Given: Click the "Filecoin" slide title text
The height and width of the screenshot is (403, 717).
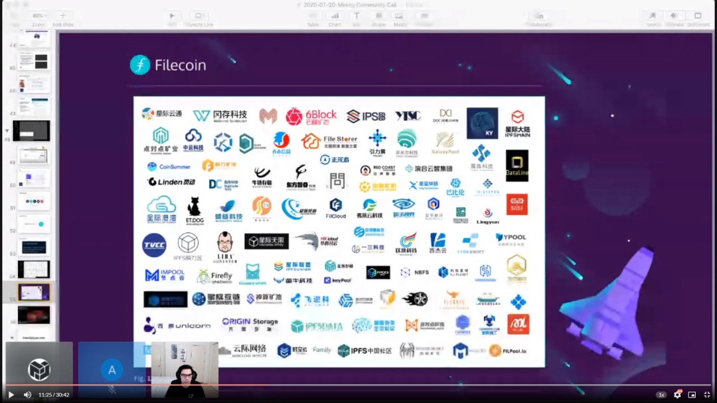Looking at the screenshot, I should tap(180, 66).
